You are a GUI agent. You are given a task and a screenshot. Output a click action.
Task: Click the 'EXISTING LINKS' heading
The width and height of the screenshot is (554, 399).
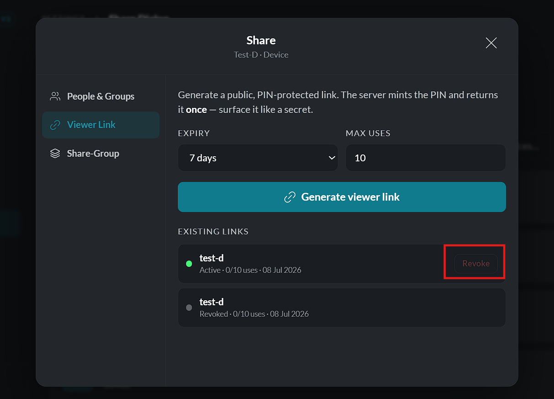point(213,232)
